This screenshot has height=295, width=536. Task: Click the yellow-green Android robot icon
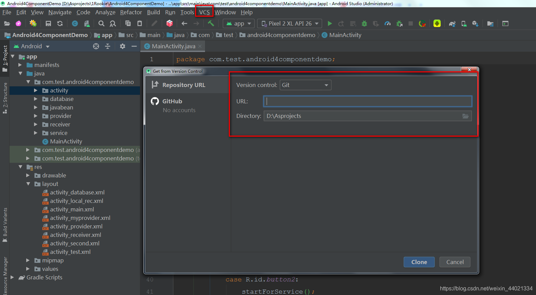437,23
